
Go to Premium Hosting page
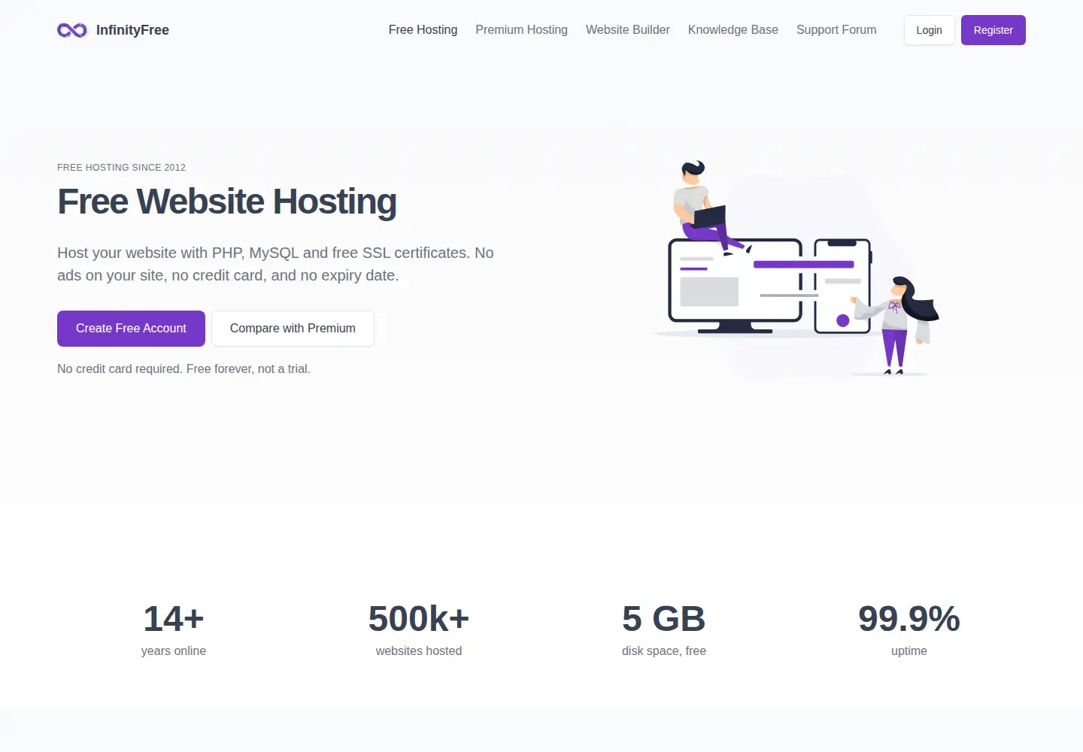click(521, 30)
